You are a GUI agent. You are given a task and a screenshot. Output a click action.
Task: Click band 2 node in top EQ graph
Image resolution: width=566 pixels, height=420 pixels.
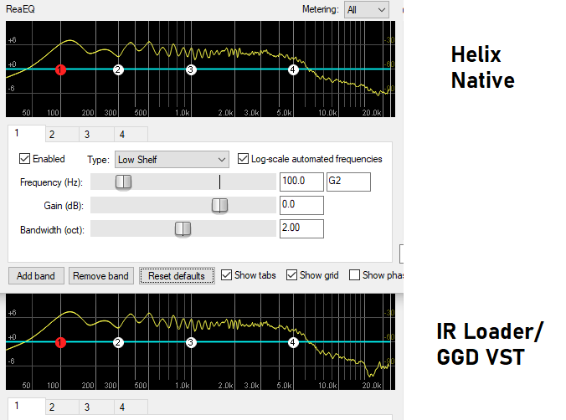[118, 70]
